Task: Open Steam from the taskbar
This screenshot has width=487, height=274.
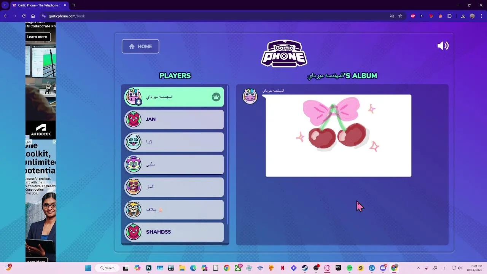Action: (305, 268)
